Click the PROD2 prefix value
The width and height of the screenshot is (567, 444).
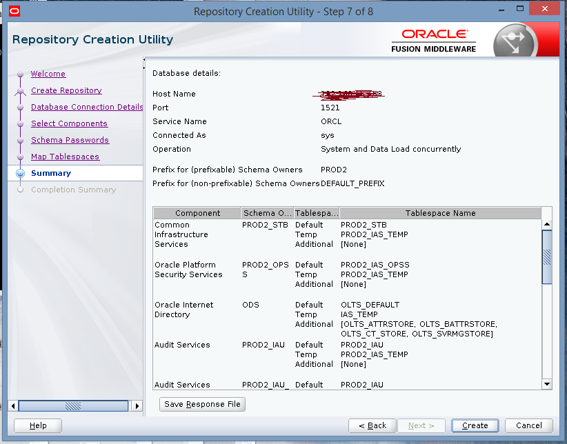pos(334,170)
